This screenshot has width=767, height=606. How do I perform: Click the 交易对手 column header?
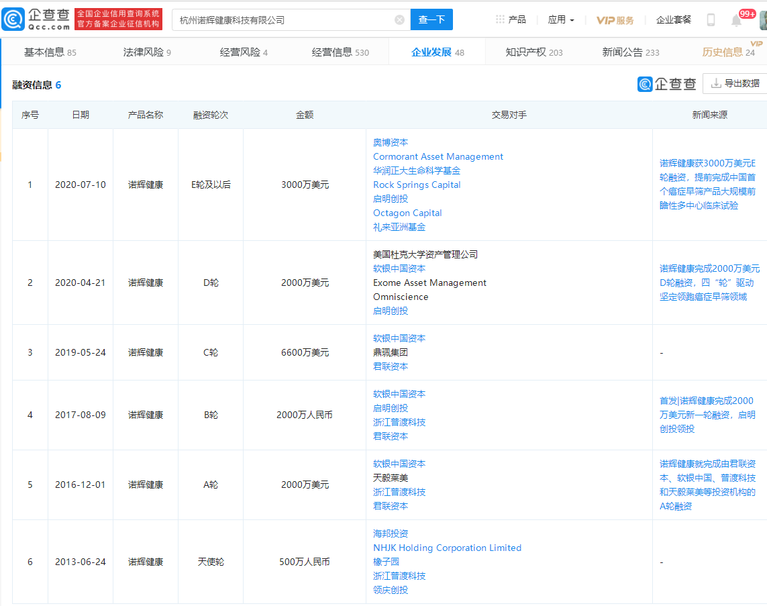pos(509,115)
